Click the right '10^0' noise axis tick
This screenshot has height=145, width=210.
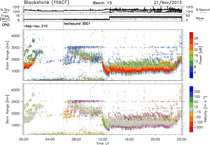pos(190,12)
